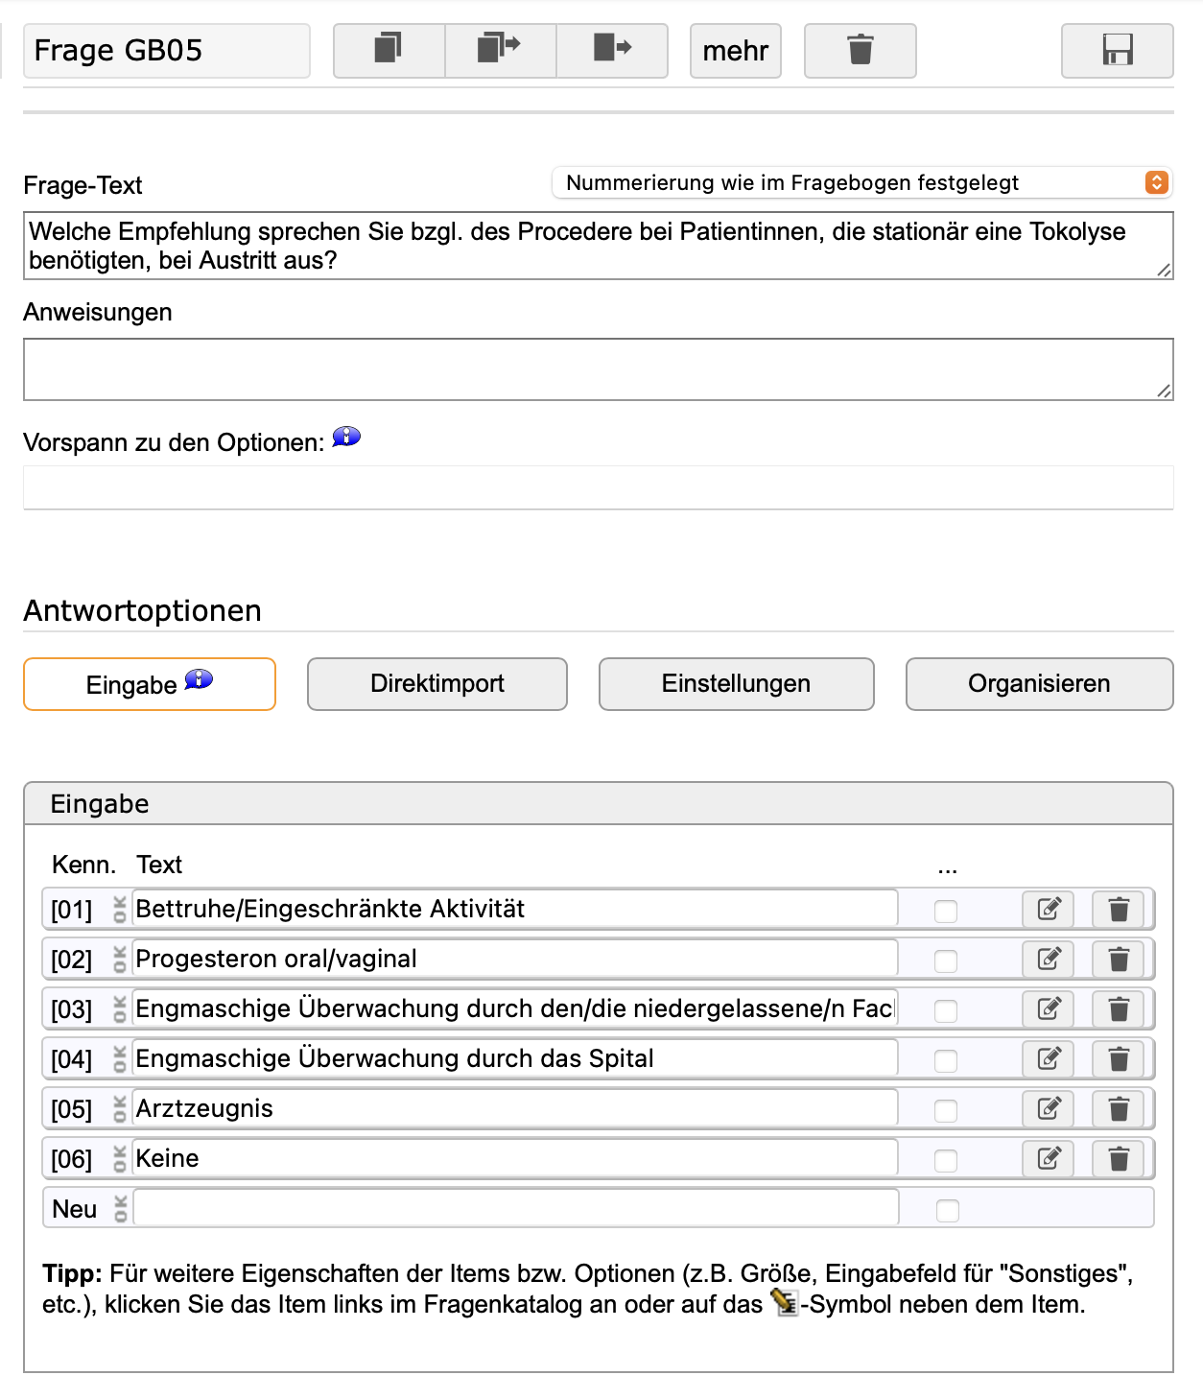1203x1399 pixels.
Task: Switch to the Organisieren tab
Action: point(1040,684)
